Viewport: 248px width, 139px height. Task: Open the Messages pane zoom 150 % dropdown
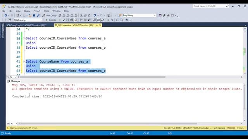(16, 124)
